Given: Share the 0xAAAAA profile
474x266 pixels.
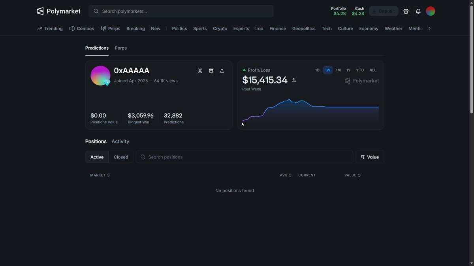Looking at the screenshot, I should pyautogui.click(x=222, y=71).
